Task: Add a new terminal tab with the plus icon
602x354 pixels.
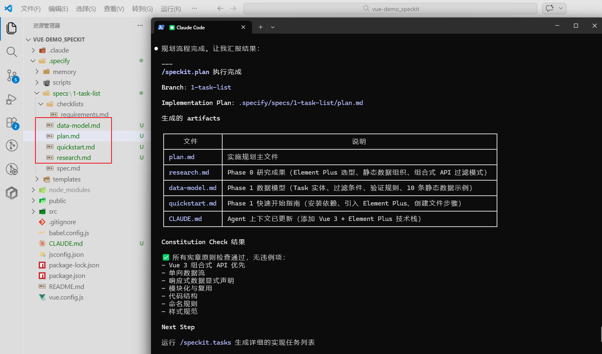Action: pos(261,27)
